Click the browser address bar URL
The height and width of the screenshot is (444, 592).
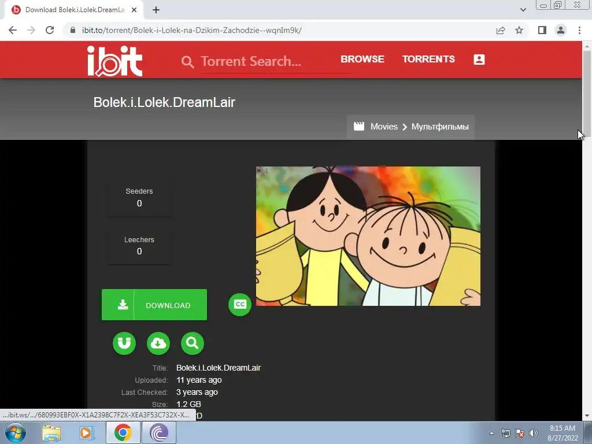(192, 30)
